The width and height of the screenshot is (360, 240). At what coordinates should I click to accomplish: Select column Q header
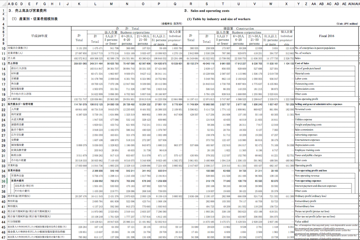tap(175, 4)
